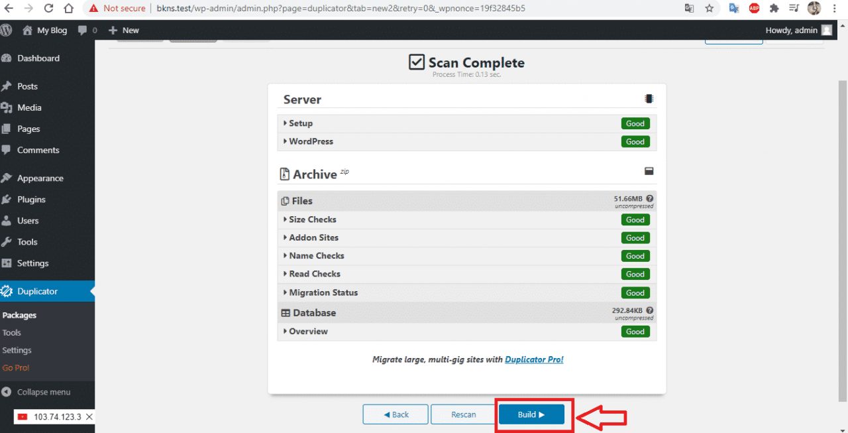The image size is (848, 433).
Task: Click Good badge for Migration Status
Action: coord(635,292)
